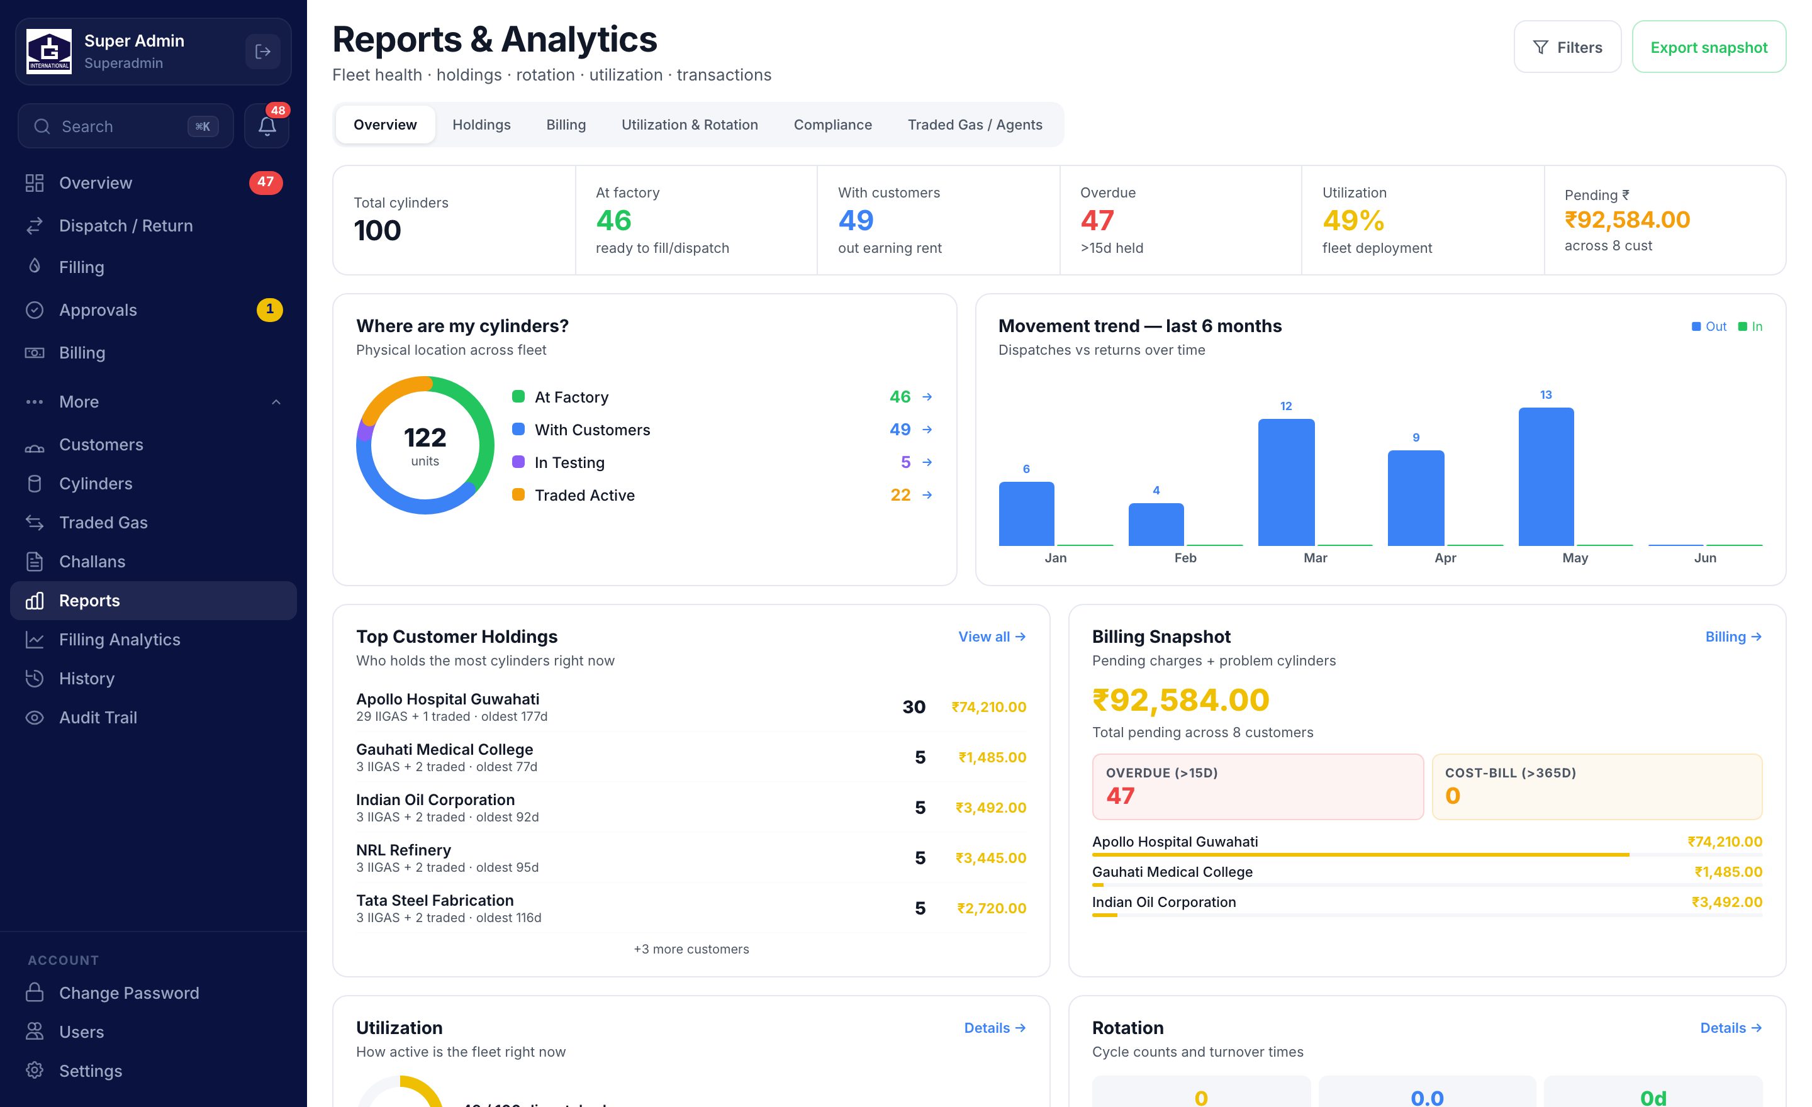
Task: Click the Billing banknote icon in sidebar
Action: point(35,353)
